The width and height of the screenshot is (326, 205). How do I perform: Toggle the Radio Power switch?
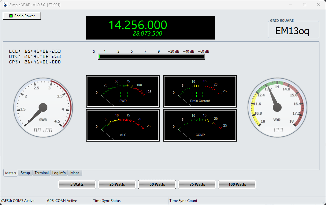(21, 16)
